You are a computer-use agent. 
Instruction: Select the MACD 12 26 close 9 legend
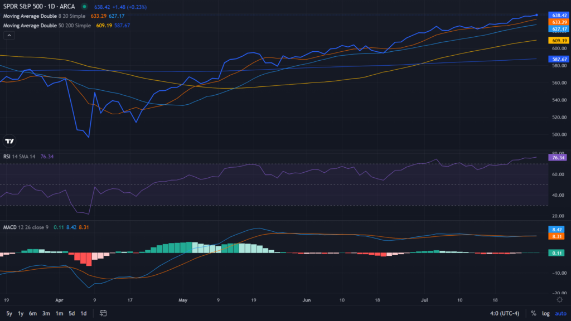tap(26, 227)
